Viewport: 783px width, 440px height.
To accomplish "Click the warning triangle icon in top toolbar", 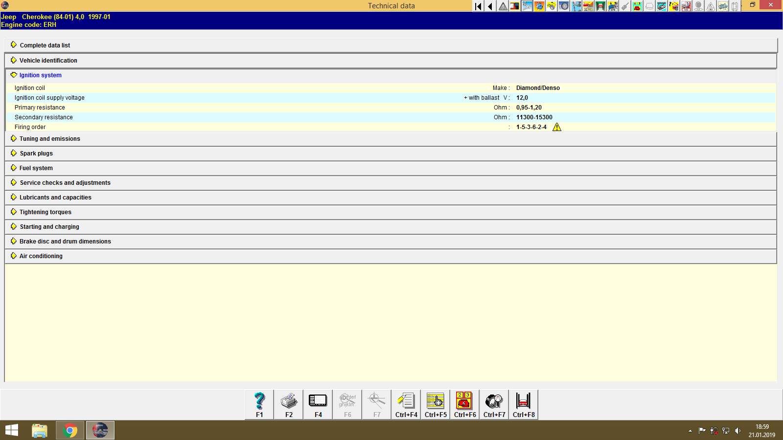I will pyautogui.click(x=502, y=6).
